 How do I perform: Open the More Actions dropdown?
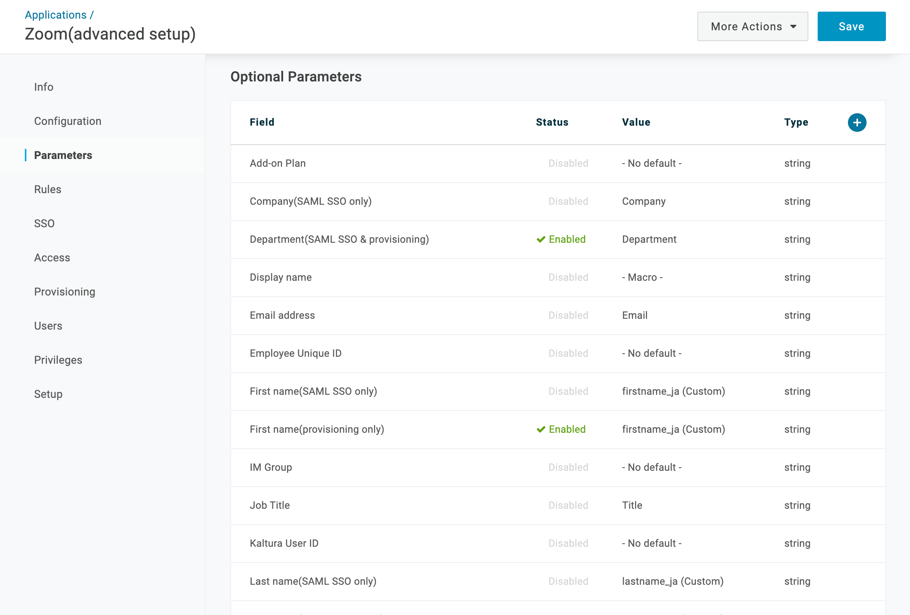click(752, 26)
